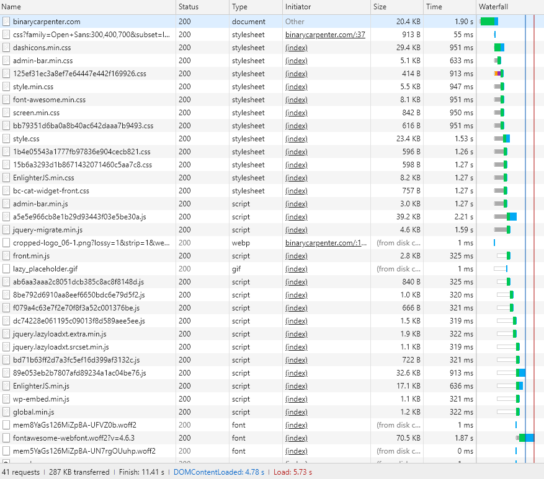Sort requests by the Name column header
544x479 pixels.
pos(88,7)
